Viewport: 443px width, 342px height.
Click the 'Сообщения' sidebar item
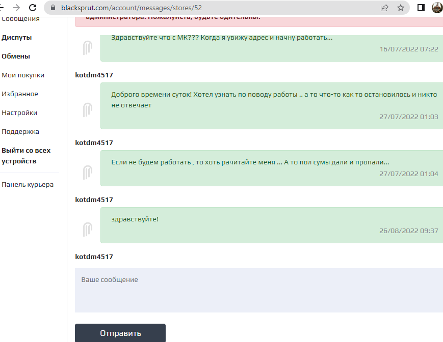pos(20,19)
